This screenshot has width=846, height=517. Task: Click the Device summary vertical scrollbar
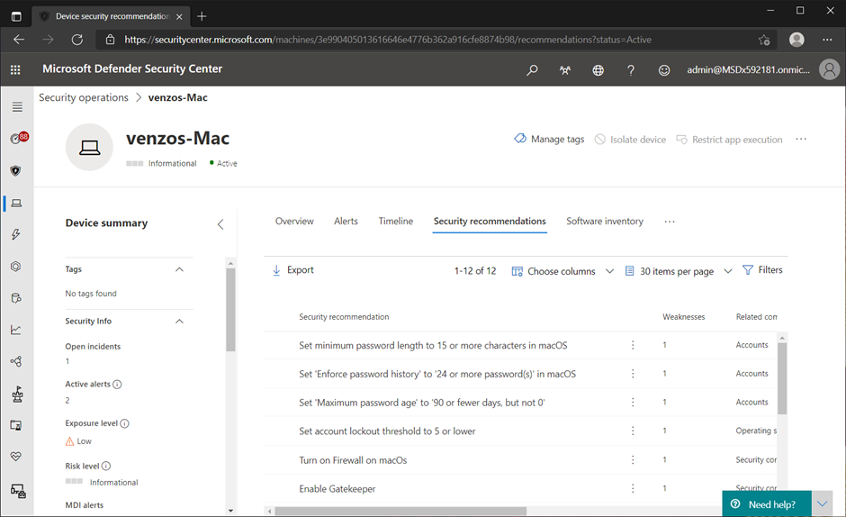[x=231, y=310]
